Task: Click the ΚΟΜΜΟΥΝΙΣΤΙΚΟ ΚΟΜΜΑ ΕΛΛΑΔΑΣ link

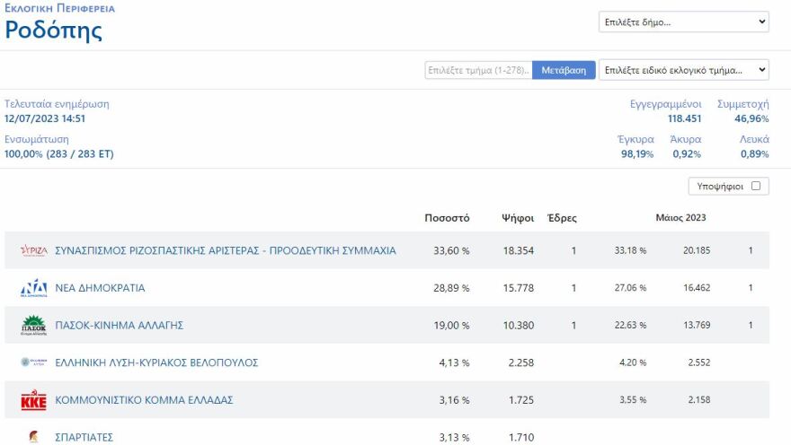Action: [144, 400]
